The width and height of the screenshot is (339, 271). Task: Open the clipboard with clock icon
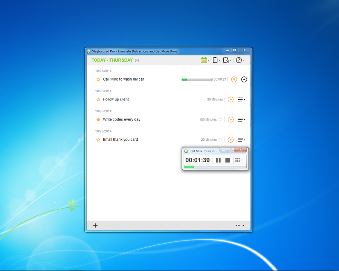226,60
